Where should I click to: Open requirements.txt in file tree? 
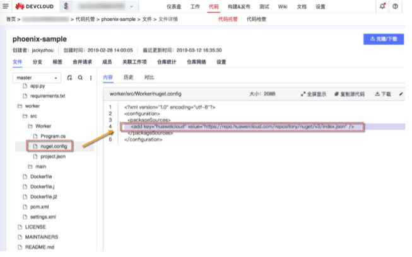[47, 96]
